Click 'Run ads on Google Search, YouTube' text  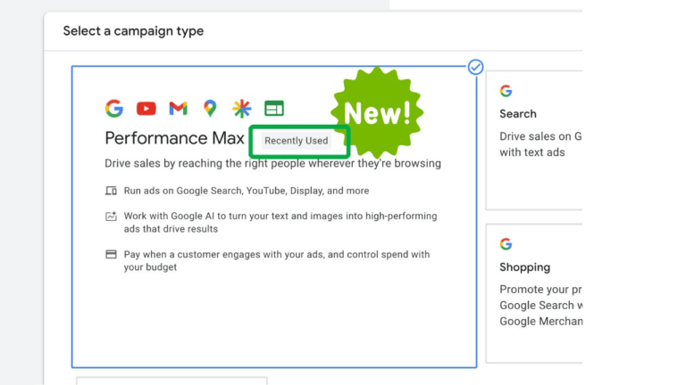click(247, 191)
